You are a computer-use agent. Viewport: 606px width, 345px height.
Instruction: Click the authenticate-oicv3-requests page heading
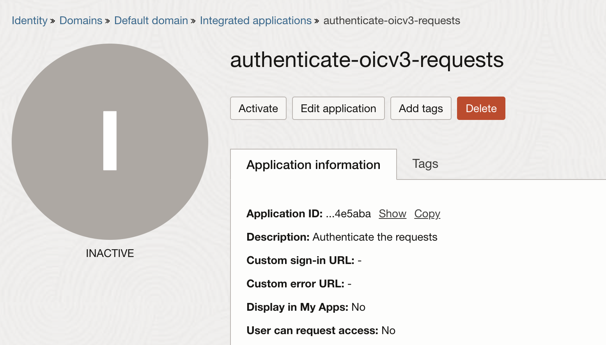point(367,60)
